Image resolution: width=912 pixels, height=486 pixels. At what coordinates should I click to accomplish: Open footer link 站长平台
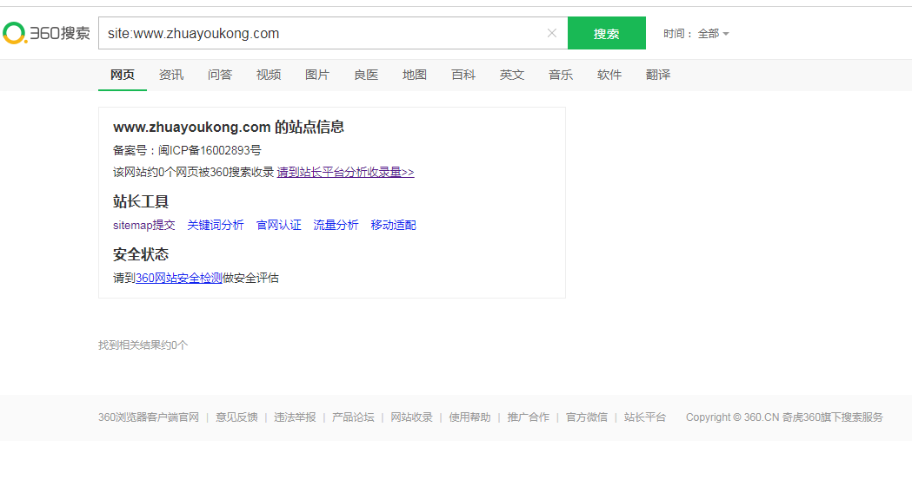(x=644, y=417)
